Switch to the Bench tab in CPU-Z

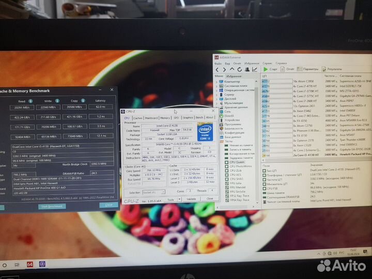click(199, 117)
